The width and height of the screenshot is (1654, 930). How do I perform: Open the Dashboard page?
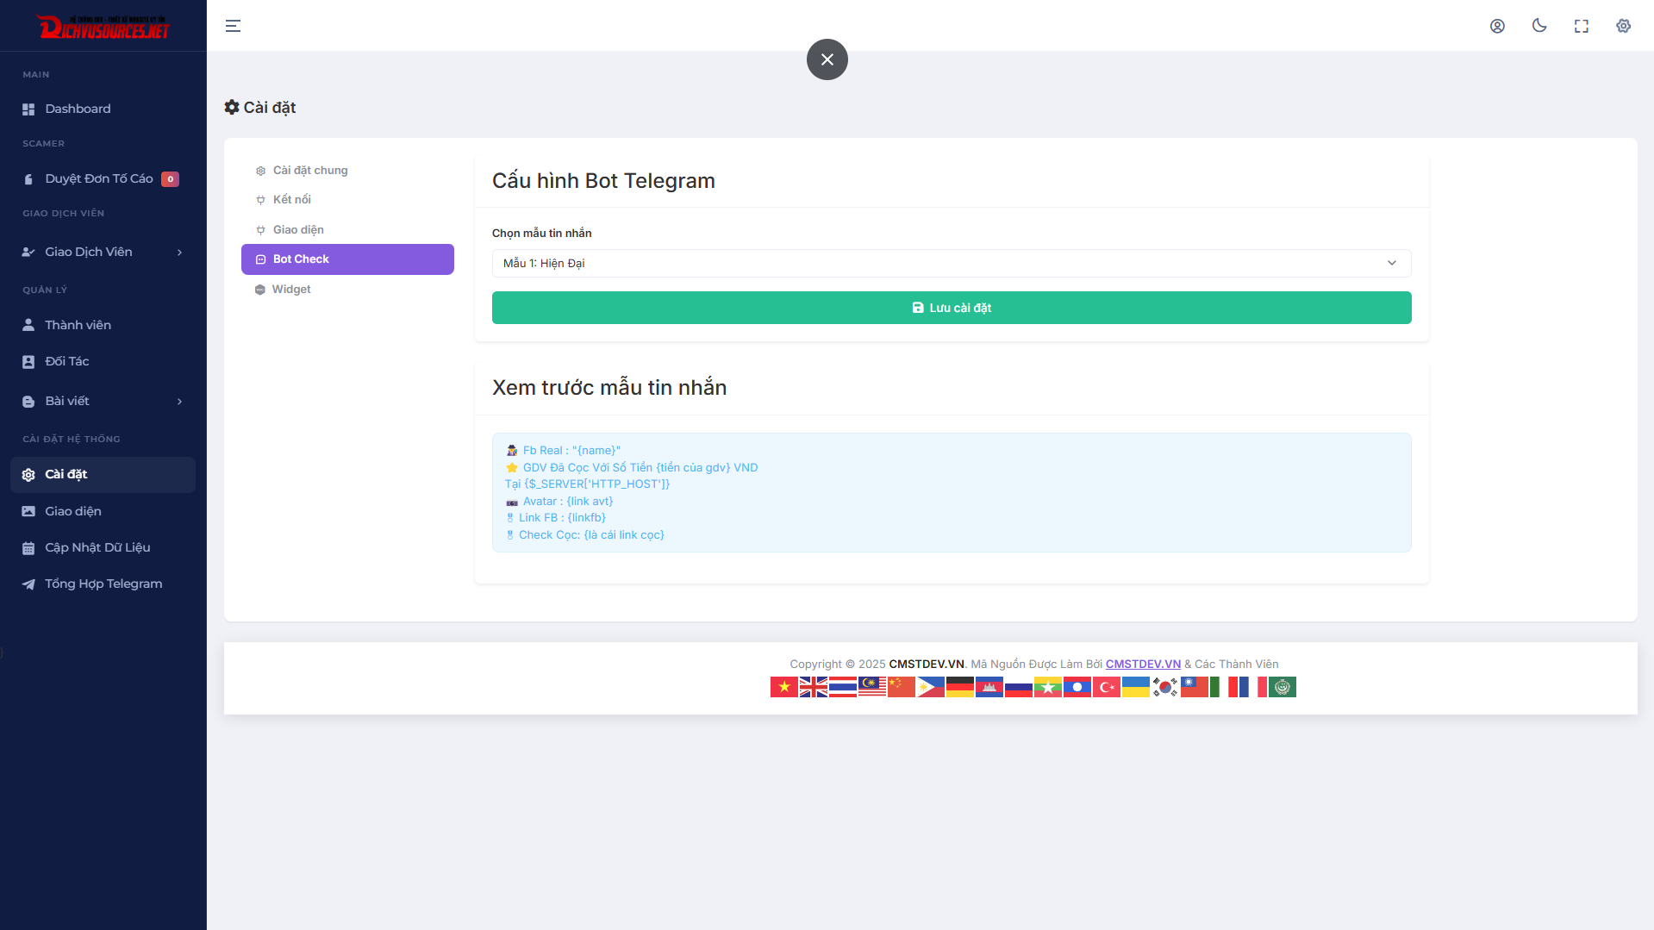click(x=78, y=109)
